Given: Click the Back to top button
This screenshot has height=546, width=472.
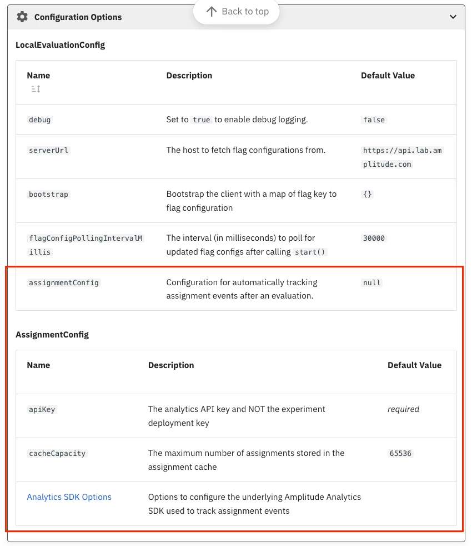Looking at the screenshot, I should [x=237, y=12].
